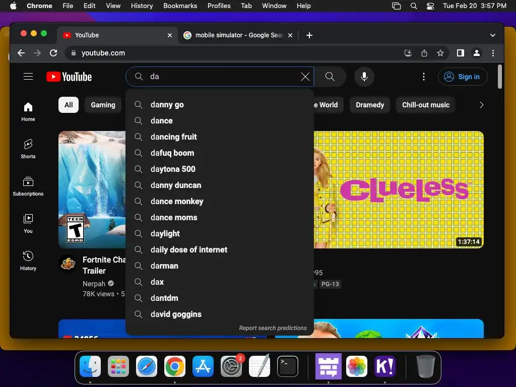
Task: Choose the 'dance moms' suggestion
Action: tap(220, 218)
